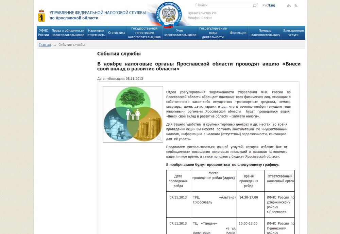
Task: Select the Рус language option
Action: pyautogui.click(x=265, y=5)
